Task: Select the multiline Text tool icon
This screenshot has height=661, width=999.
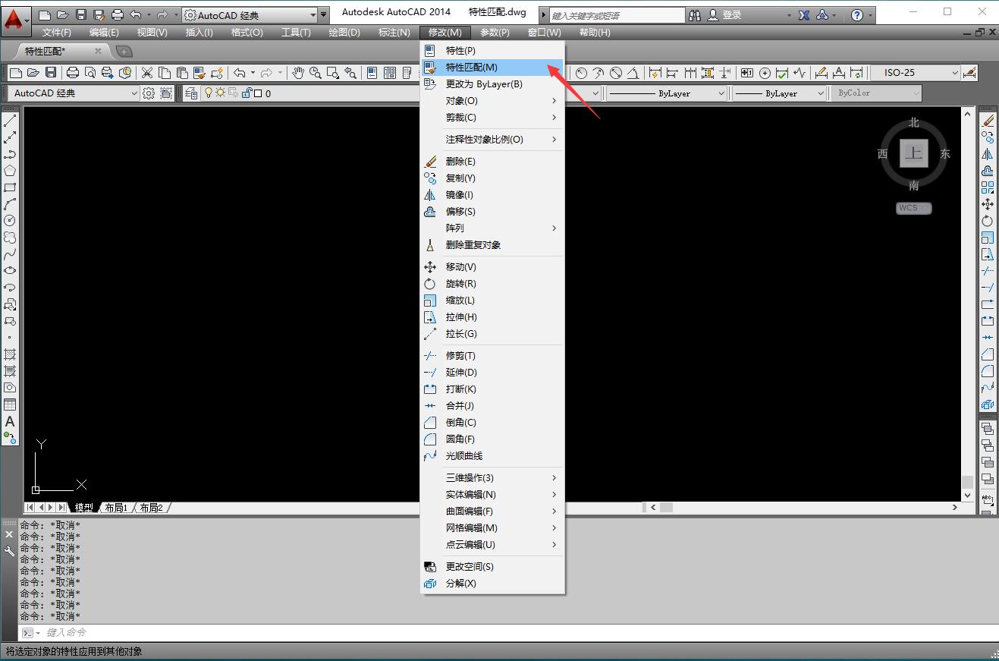Action: click(10, 421)
